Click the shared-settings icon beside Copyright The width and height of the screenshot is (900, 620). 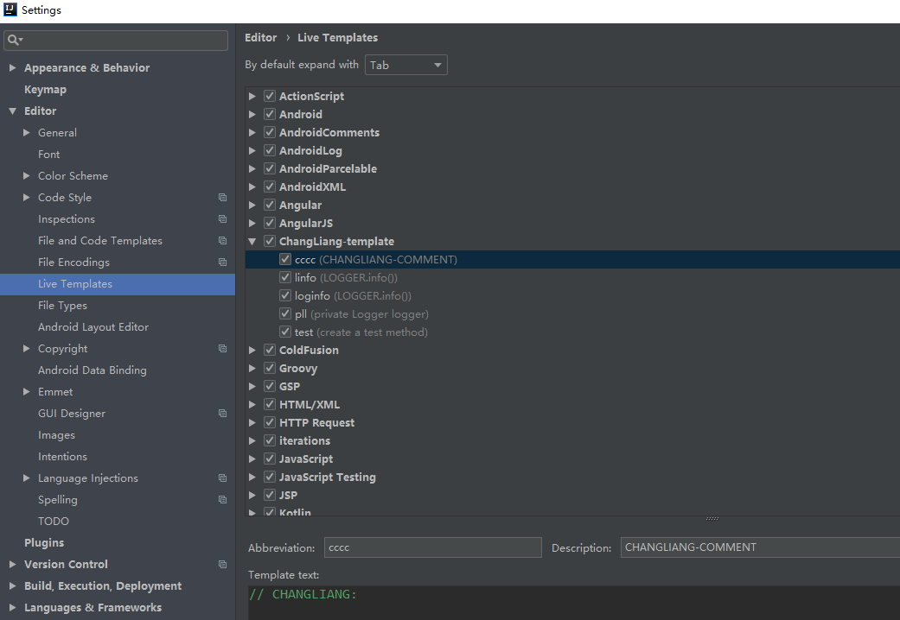click(x=222, y=348)
